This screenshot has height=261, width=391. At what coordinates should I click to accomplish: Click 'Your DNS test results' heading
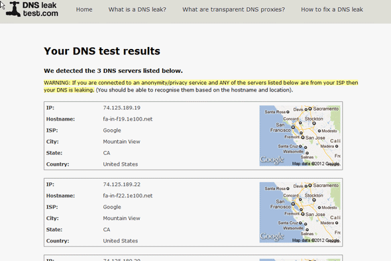tap(102, 51)
